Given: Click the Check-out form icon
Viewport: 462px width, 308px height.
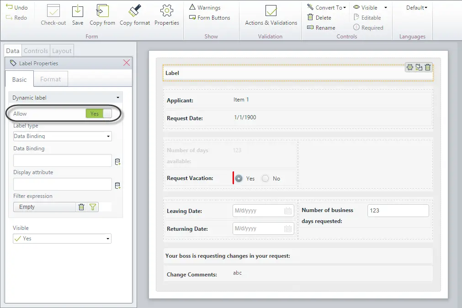Looking at the screenshot, I should pos(53,11).
